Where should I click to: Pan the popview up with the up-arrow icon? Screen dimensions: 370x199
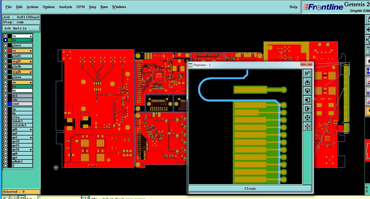pyautogui.click(x=307, y=82)
